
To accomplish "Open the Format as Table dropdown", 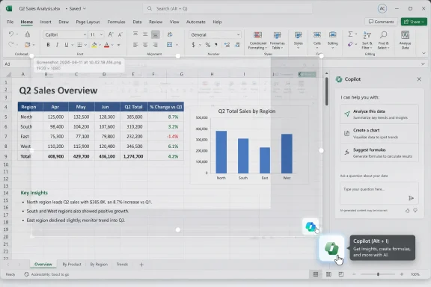I will point(277,40).
